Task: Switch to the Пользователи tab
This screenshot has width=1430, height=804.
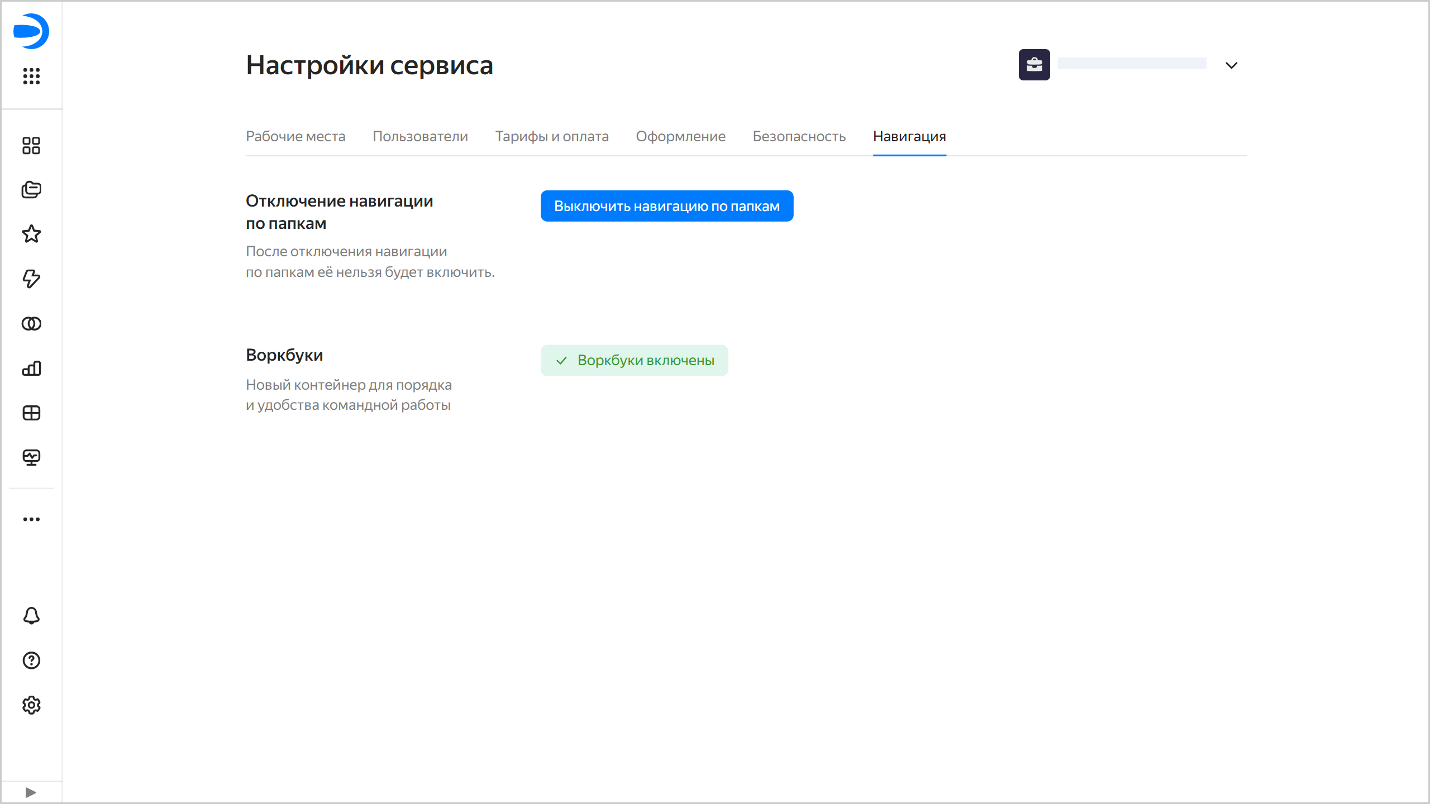Action: point(420,136)
